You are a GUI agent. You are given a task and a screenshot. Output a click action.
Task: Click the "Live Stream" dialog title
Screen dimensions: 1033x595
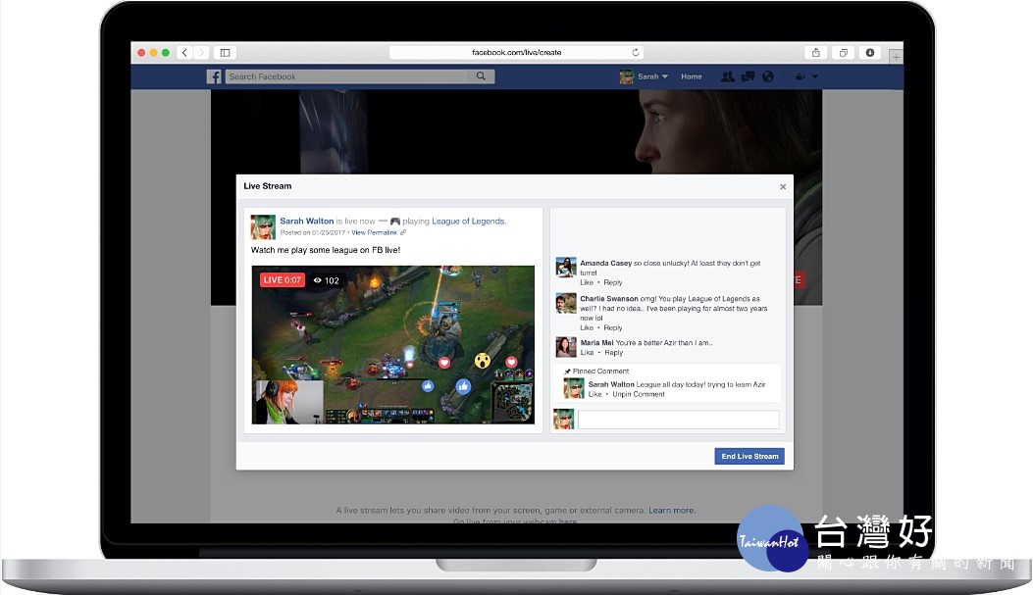(x=268, y=186)
